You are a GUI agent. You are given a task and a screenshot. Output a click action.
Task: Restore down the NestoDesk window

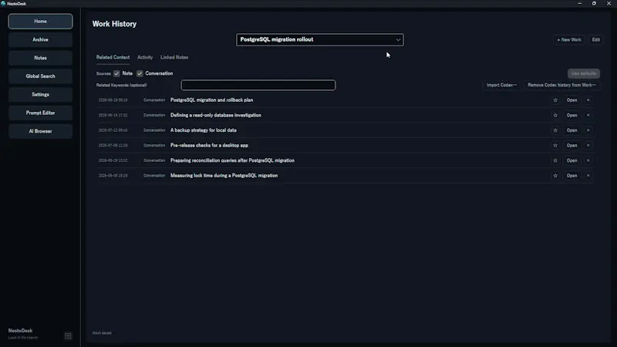coord(594,3)
